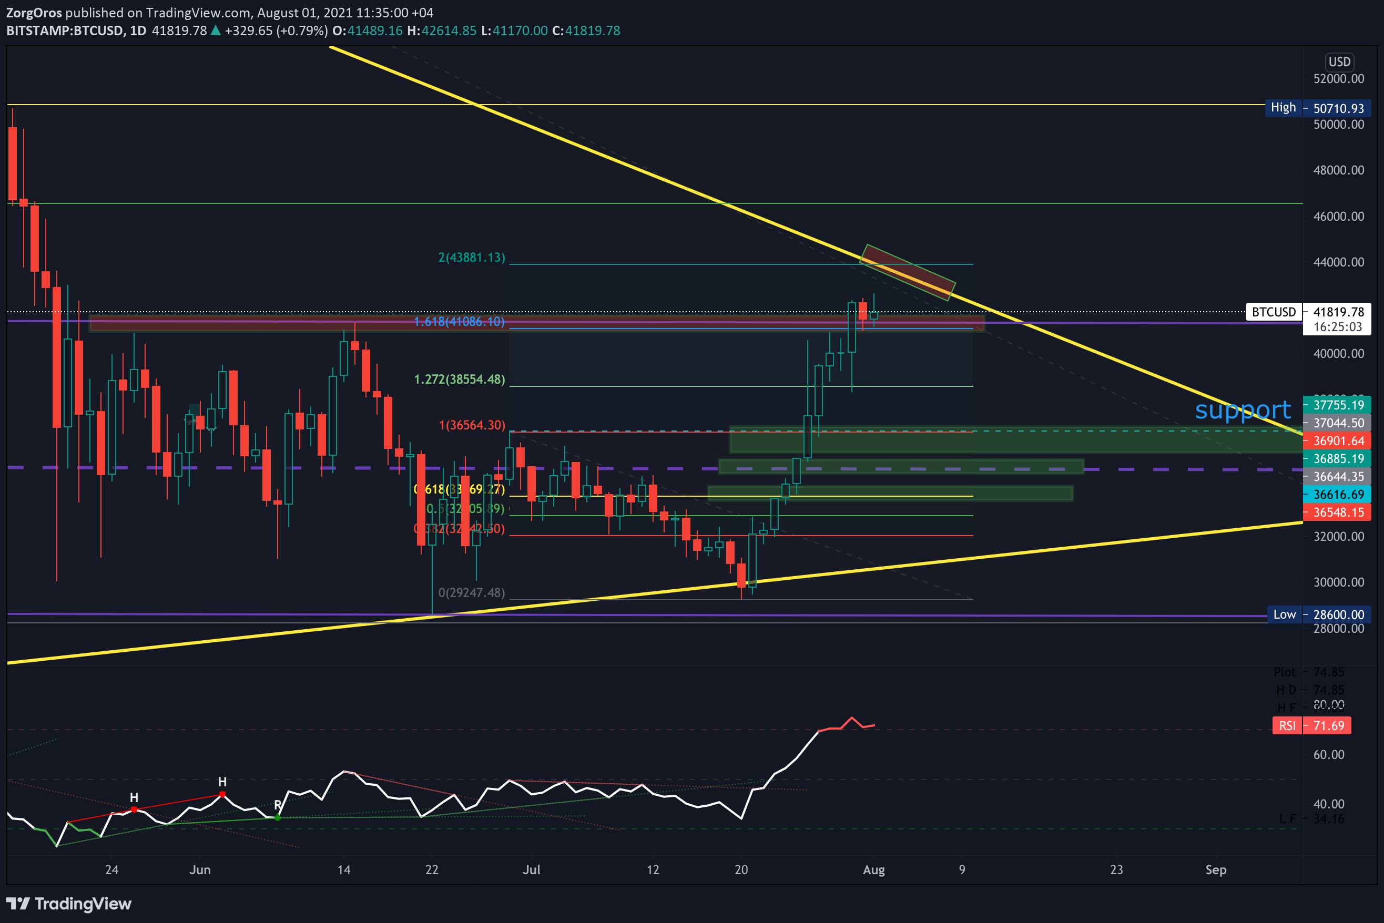Click the 36901.64 red price tag
This screenshot has width=1384, height=923.
[x=1337, y=441]
